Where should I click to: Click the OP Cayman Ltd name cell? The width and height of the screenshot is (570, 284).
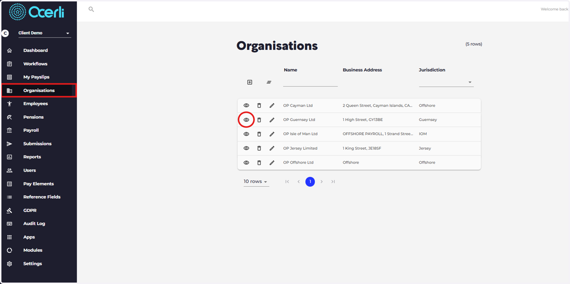pos(298,106)
